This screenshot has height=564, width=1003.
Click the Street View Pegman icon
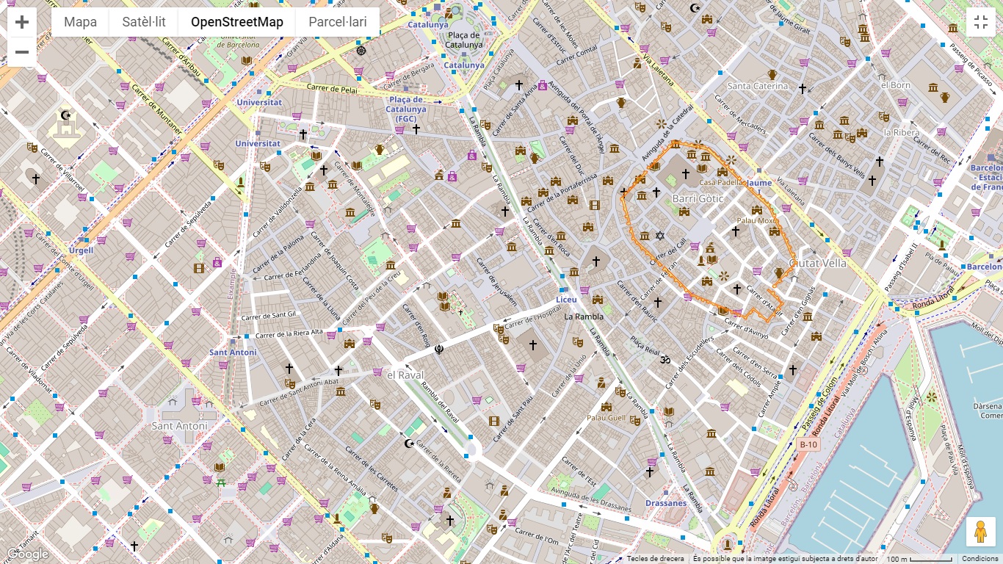tap(980, 532)
